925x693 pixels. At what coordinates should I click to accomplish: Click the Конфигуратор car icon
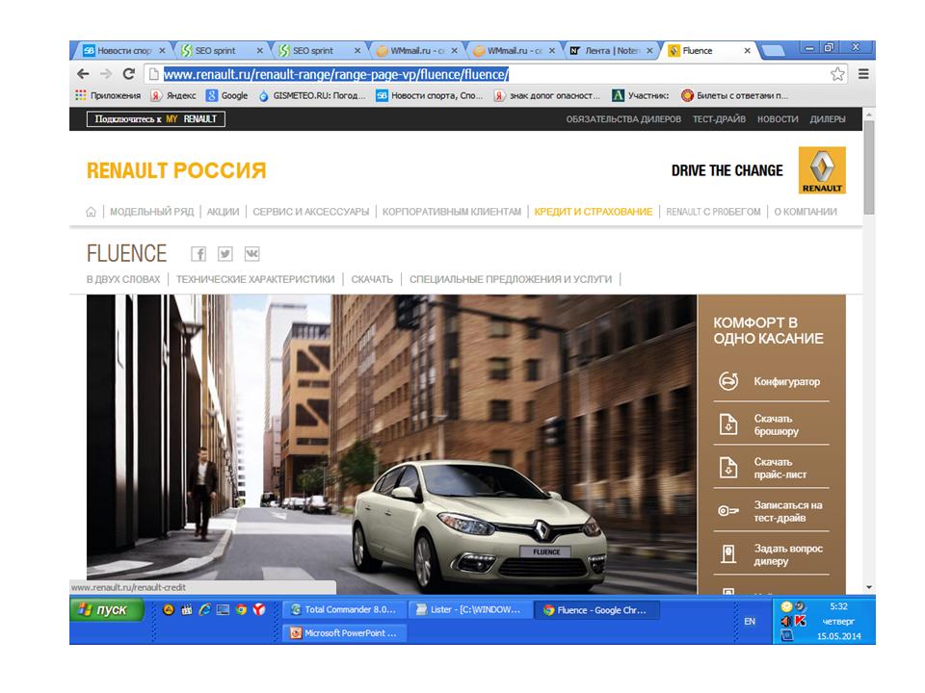point(728,381)
